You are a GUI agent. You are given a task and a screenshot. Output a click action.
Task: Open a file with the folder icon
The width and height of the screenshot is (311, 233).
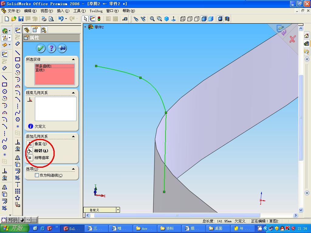(14, 19)
